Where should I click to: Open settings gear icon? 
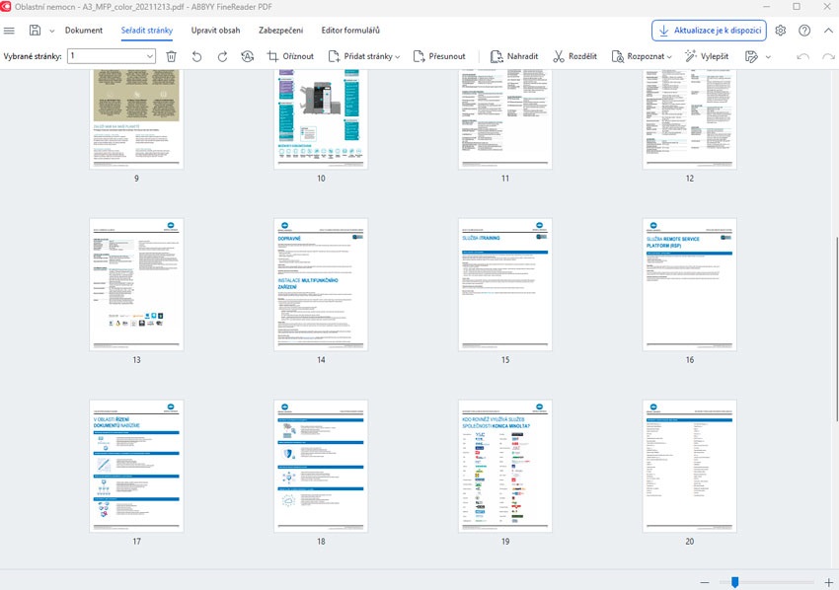pyautogui.click(x=781, y=31)
